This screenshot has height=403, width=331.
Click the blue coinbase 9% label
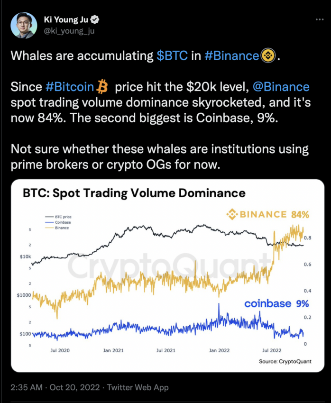[276, 303]
